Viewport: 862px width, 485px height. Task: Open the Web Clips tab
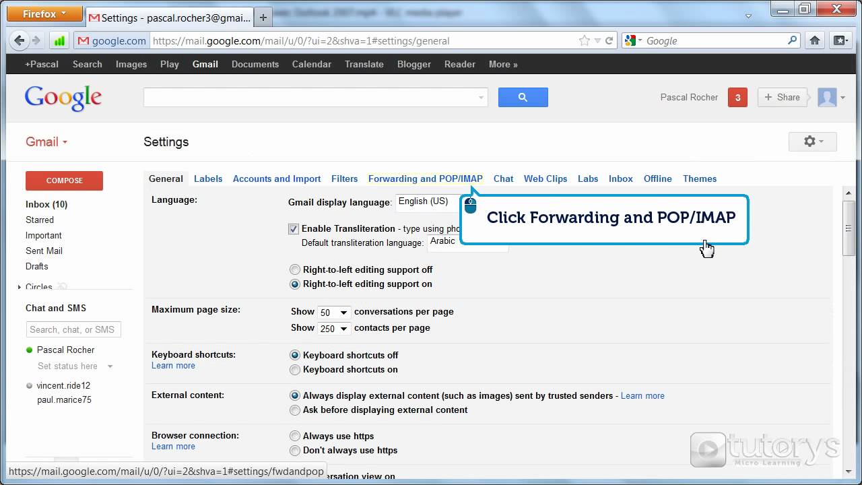coord(545,179)
